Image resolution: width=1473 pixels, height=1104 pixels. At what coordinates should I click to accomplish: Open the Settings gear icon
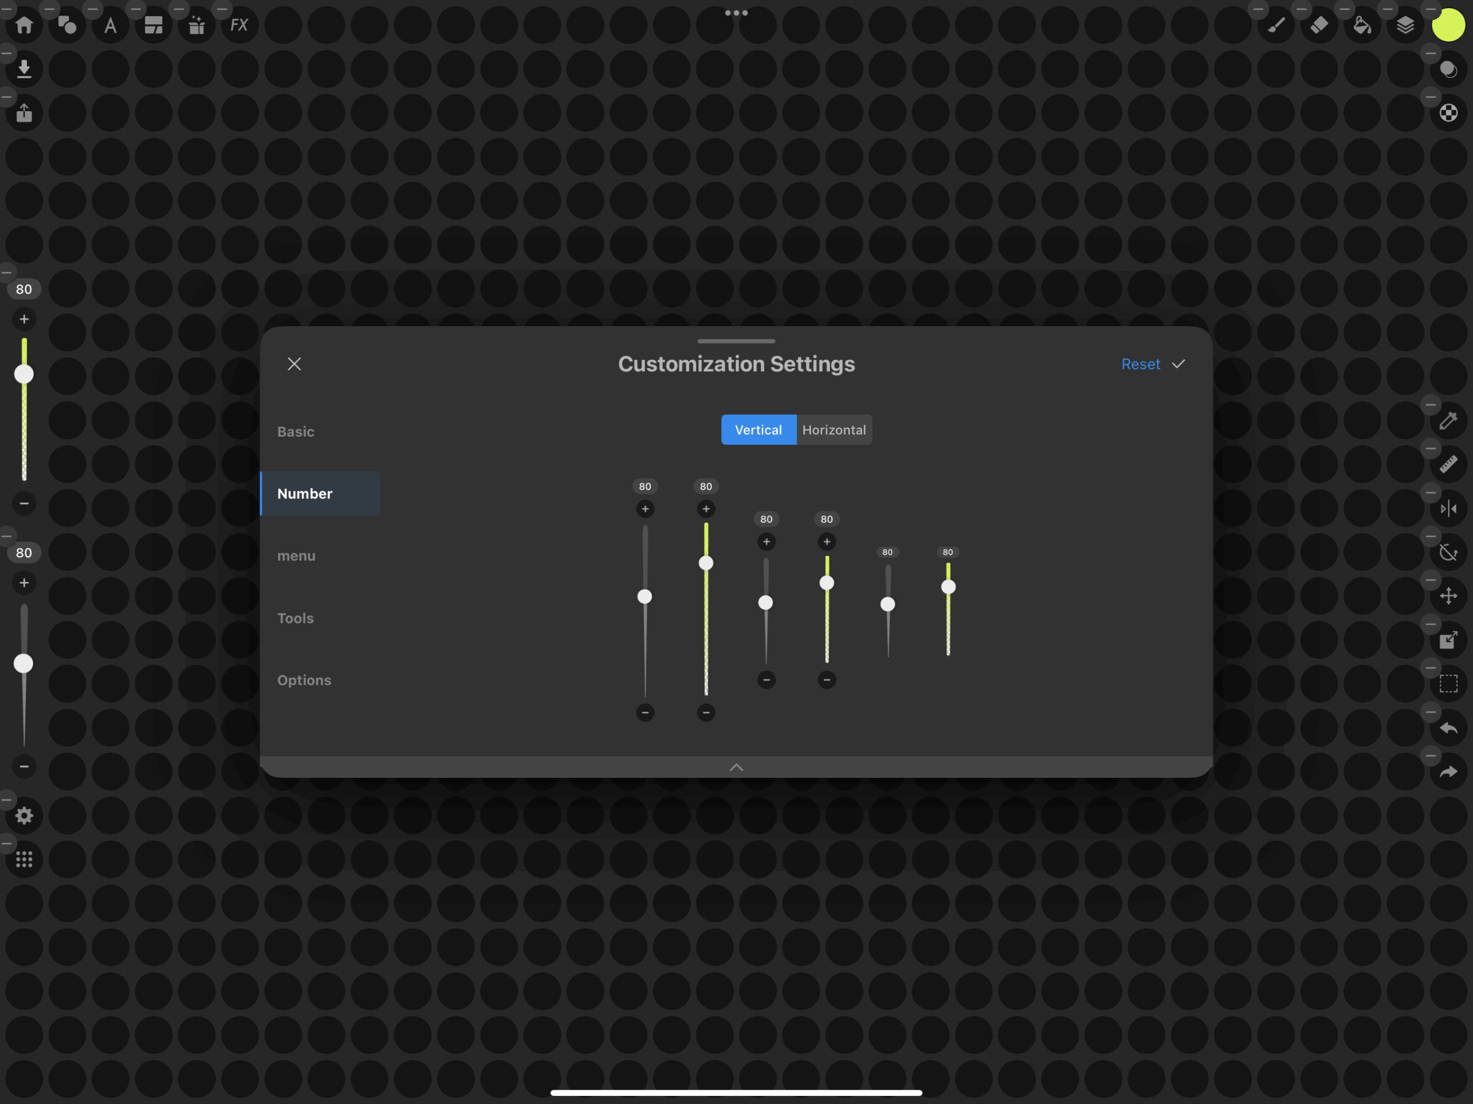coord(24,816)
